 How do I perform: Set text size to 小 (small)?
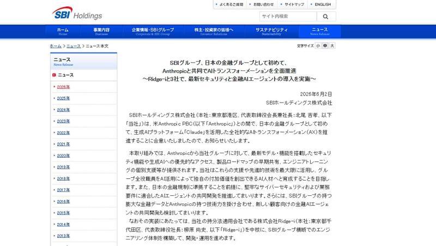[318, 46]
